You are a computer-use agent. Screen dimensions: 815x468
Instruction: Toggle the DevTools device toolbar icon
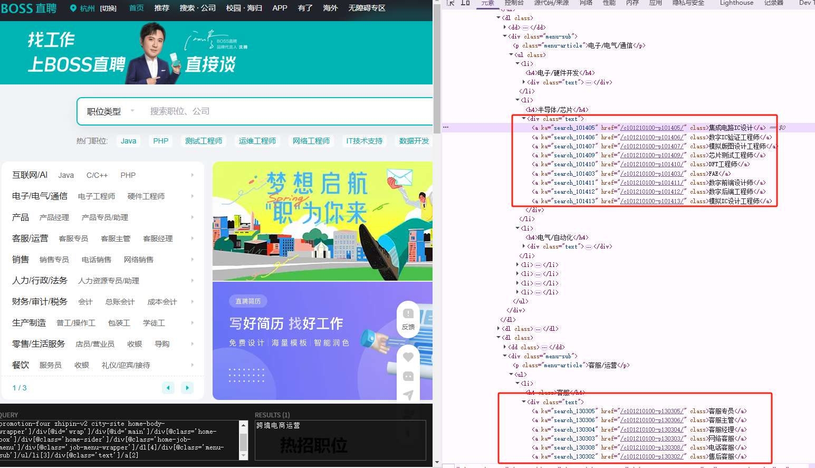tap(465, 3)
